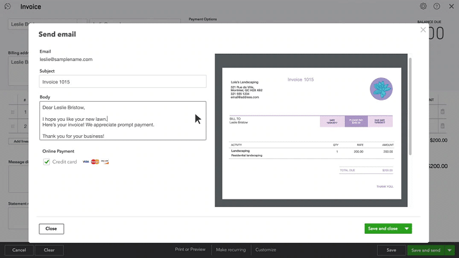Click the invoice preview scrollbar
The height and width of the screenshot is (258, 459).
coord(410,106)
